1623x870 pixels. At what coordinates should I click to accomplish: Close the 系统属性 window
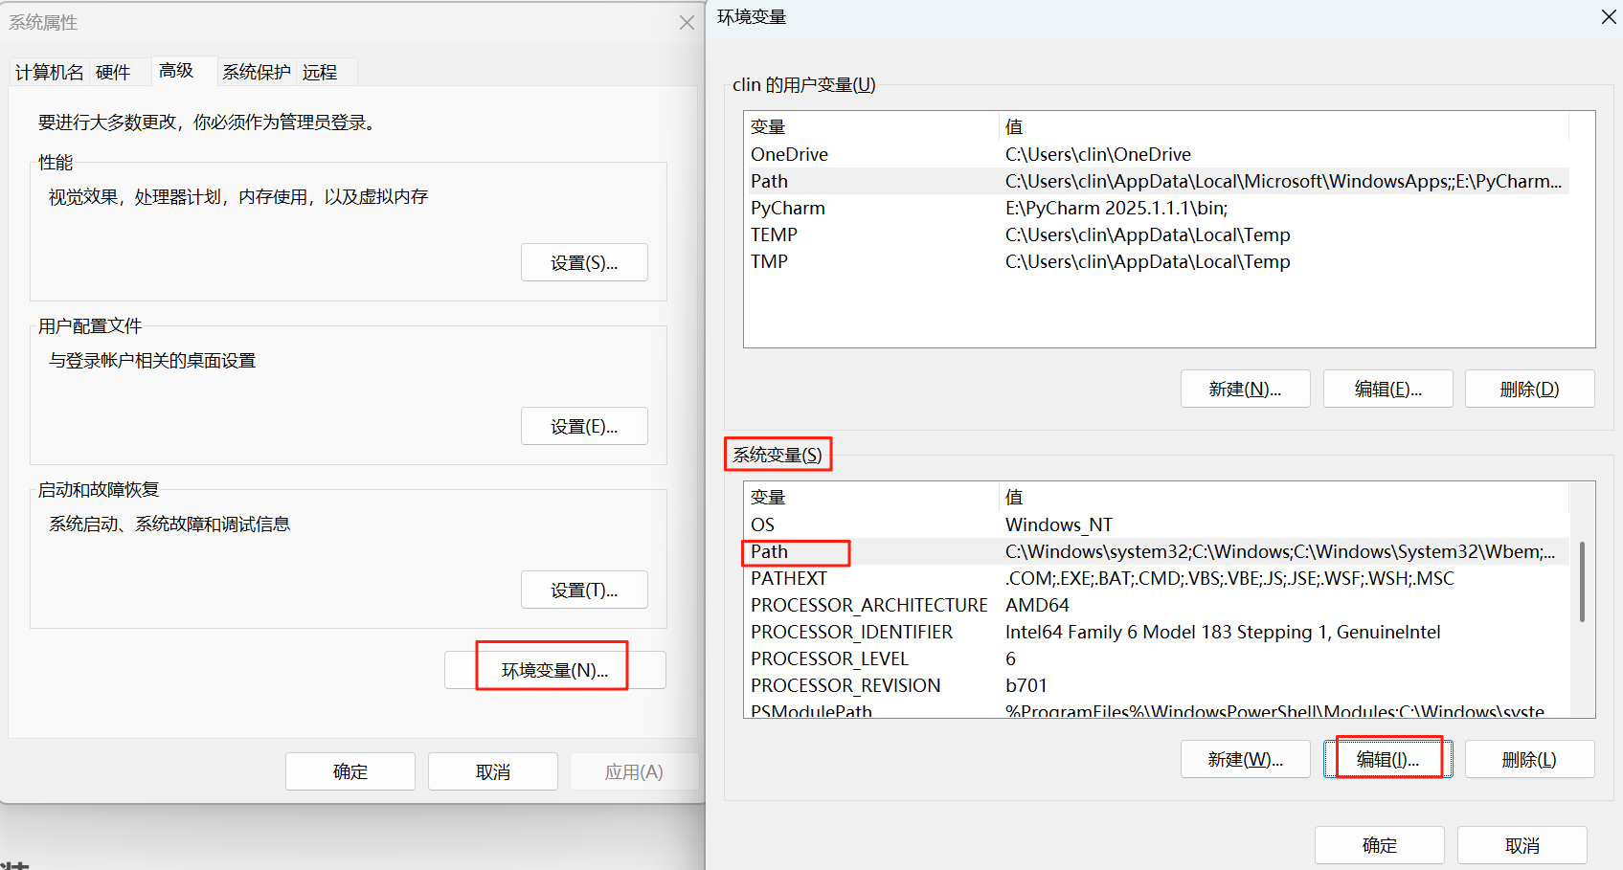[x=687, y=22]
